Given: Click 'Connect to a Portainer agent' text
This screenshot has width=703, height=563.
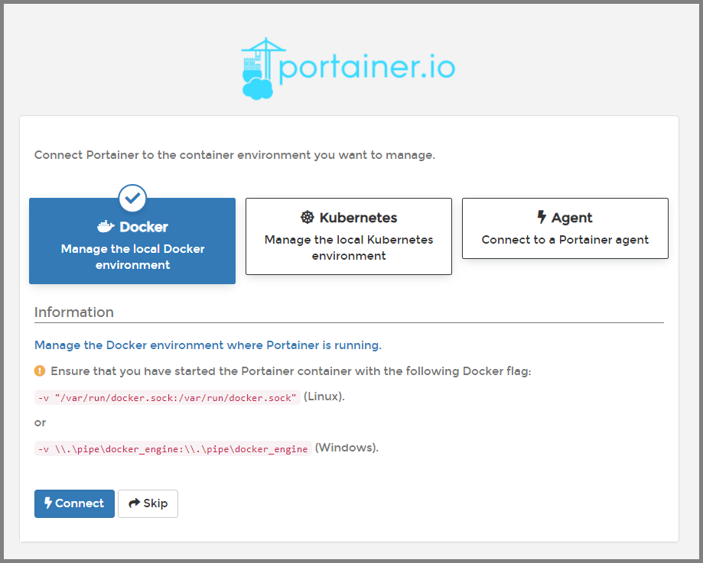Looking at the screenshot, I should pos(565,240).
